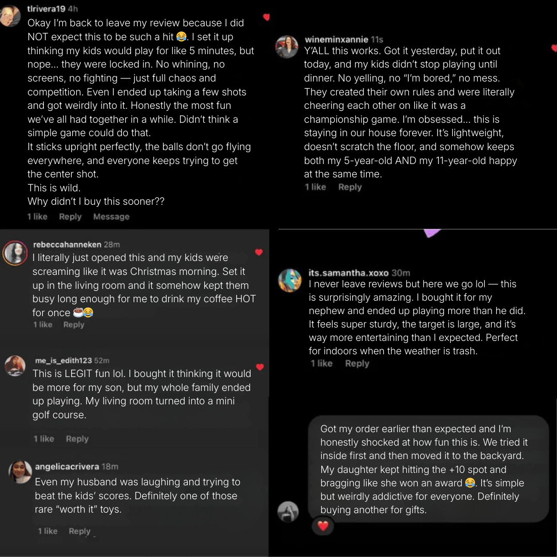
Task: Open tlrivera19's profile picture
Action: coord(10,17)
